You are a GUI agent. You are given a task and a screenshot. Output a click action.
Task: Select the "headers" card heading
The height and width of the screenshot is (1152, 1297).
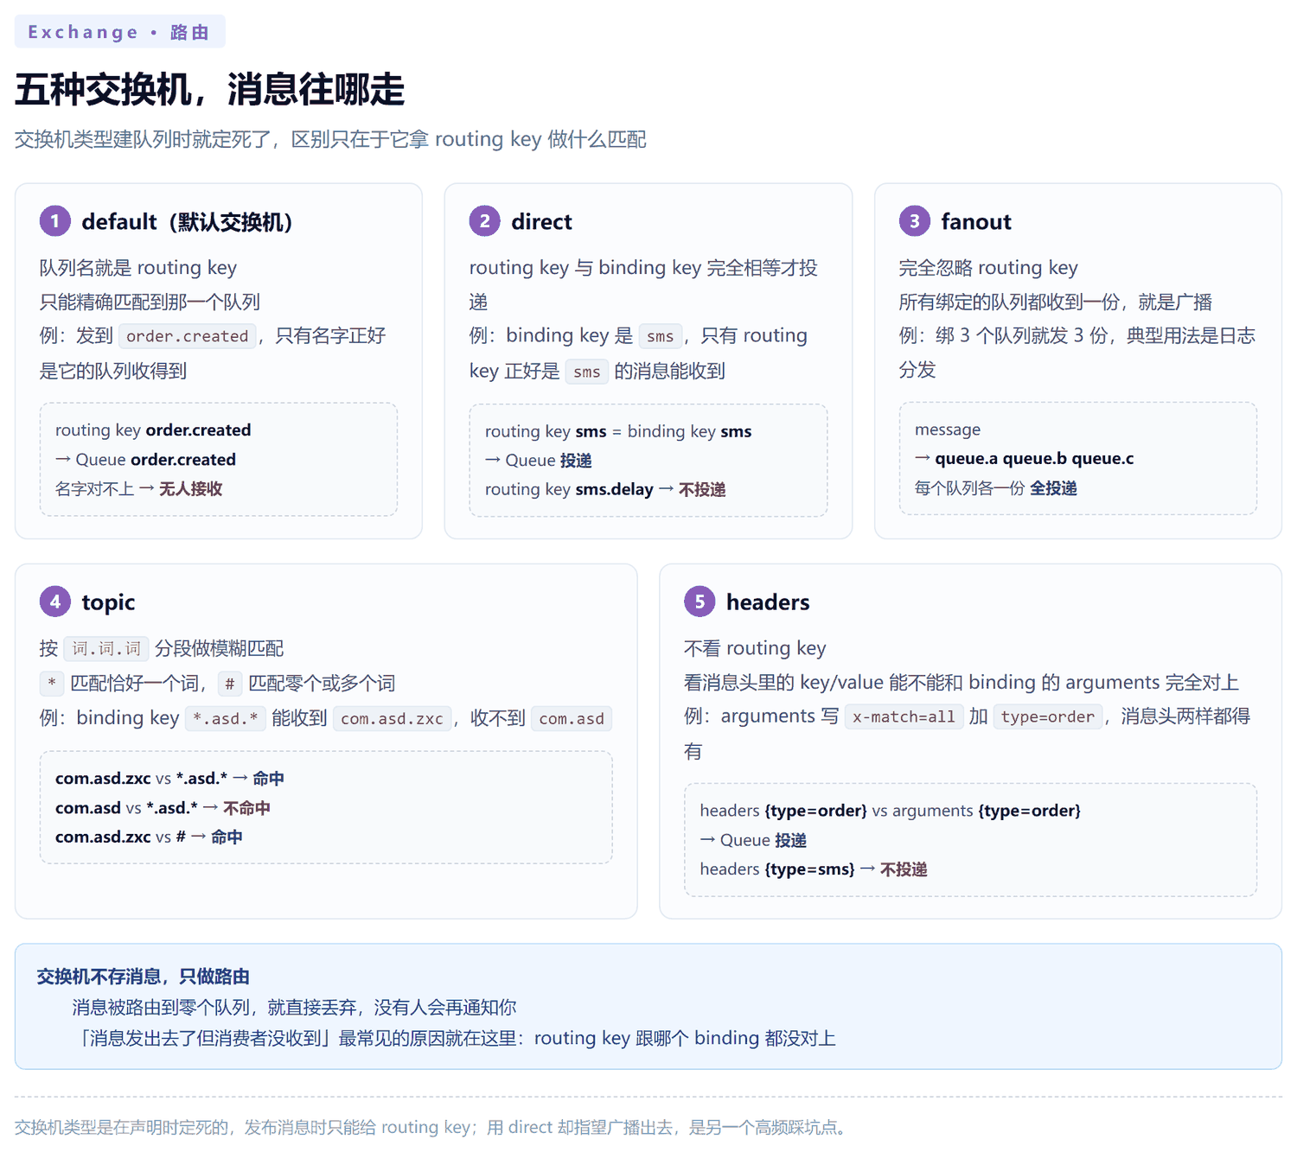click(768, 602)
